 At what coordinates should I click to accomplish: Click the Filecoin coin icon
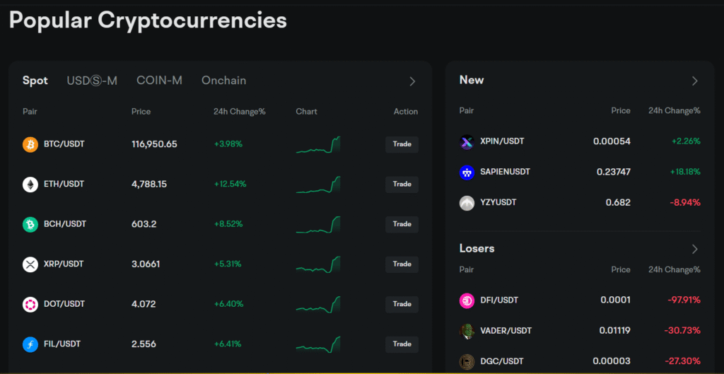coord(30,344)
